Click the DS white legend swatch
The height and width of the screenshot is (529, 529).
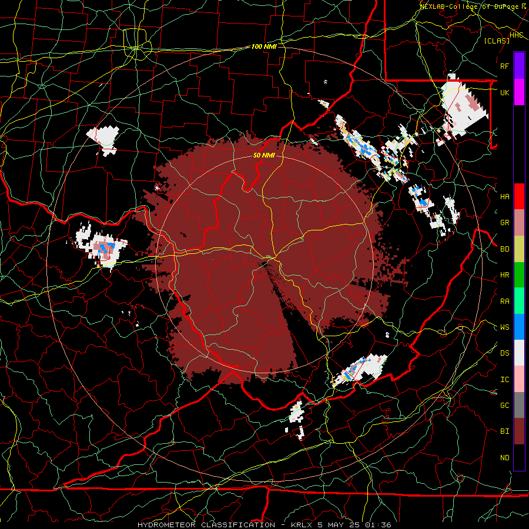pos(519,353)
